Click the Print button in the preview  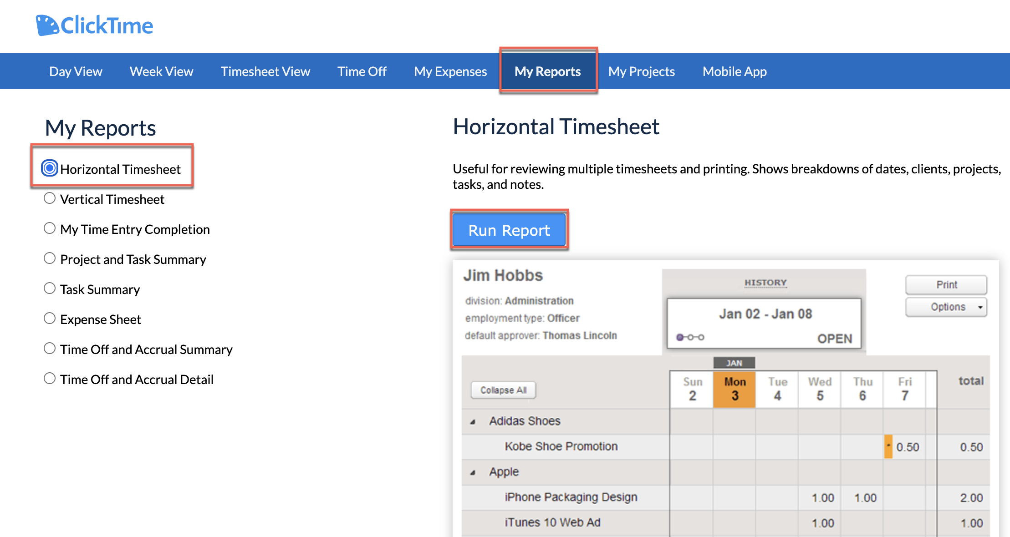pyautogui.click(x=946, y=285)
